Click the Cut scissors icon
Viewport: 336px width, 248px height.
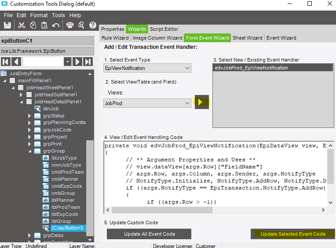[22, 25]
